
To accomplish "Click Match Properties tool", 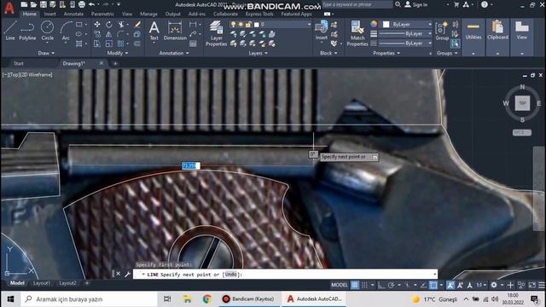I will (357, 33).
